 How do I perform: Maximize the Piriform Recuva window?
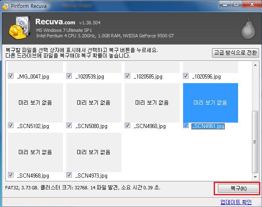236,5
